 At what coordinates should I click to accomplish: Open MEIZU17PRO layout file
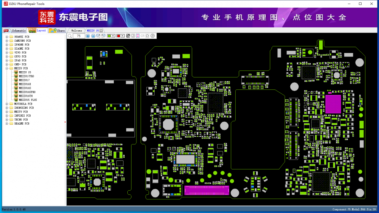coord(26,76)
